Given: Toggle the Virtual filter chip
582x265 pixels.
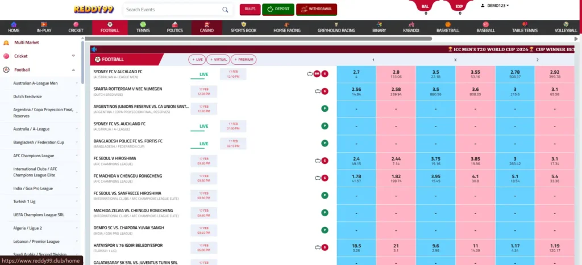Looking at the screenshot, I should [218, 59].
